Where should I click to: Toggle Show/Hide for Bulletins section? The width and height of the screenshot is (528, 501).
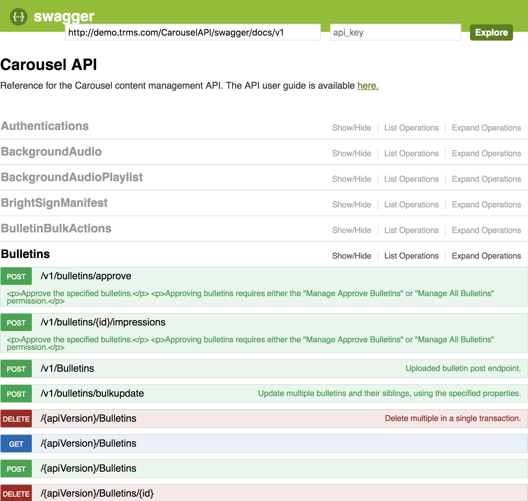pos(351,255)
